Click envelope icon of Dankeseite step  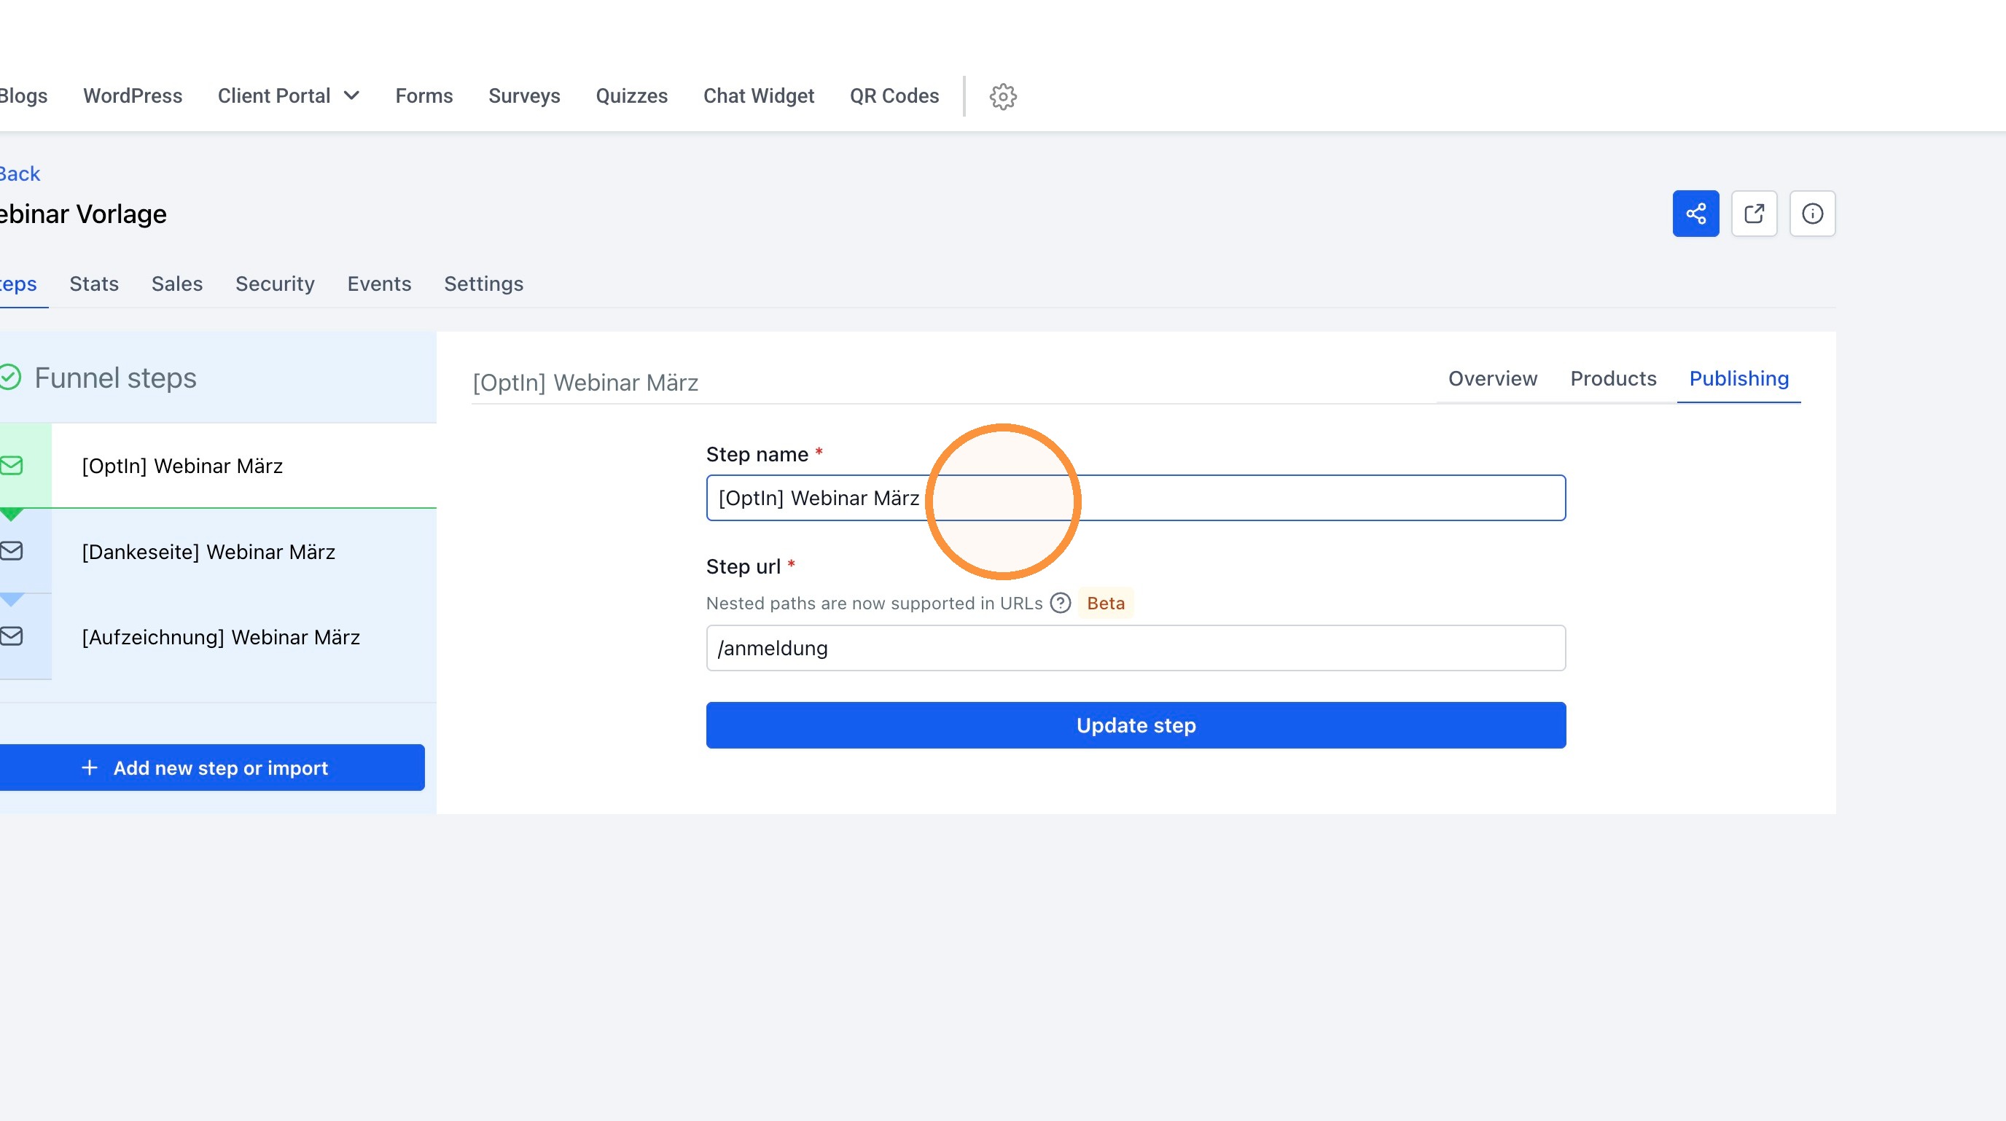click(12, 551)
